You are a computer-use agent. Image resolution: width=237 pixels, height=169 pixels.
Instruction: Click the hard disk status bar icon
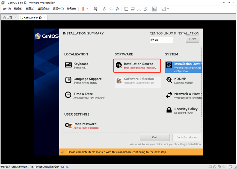coord(210,167)
